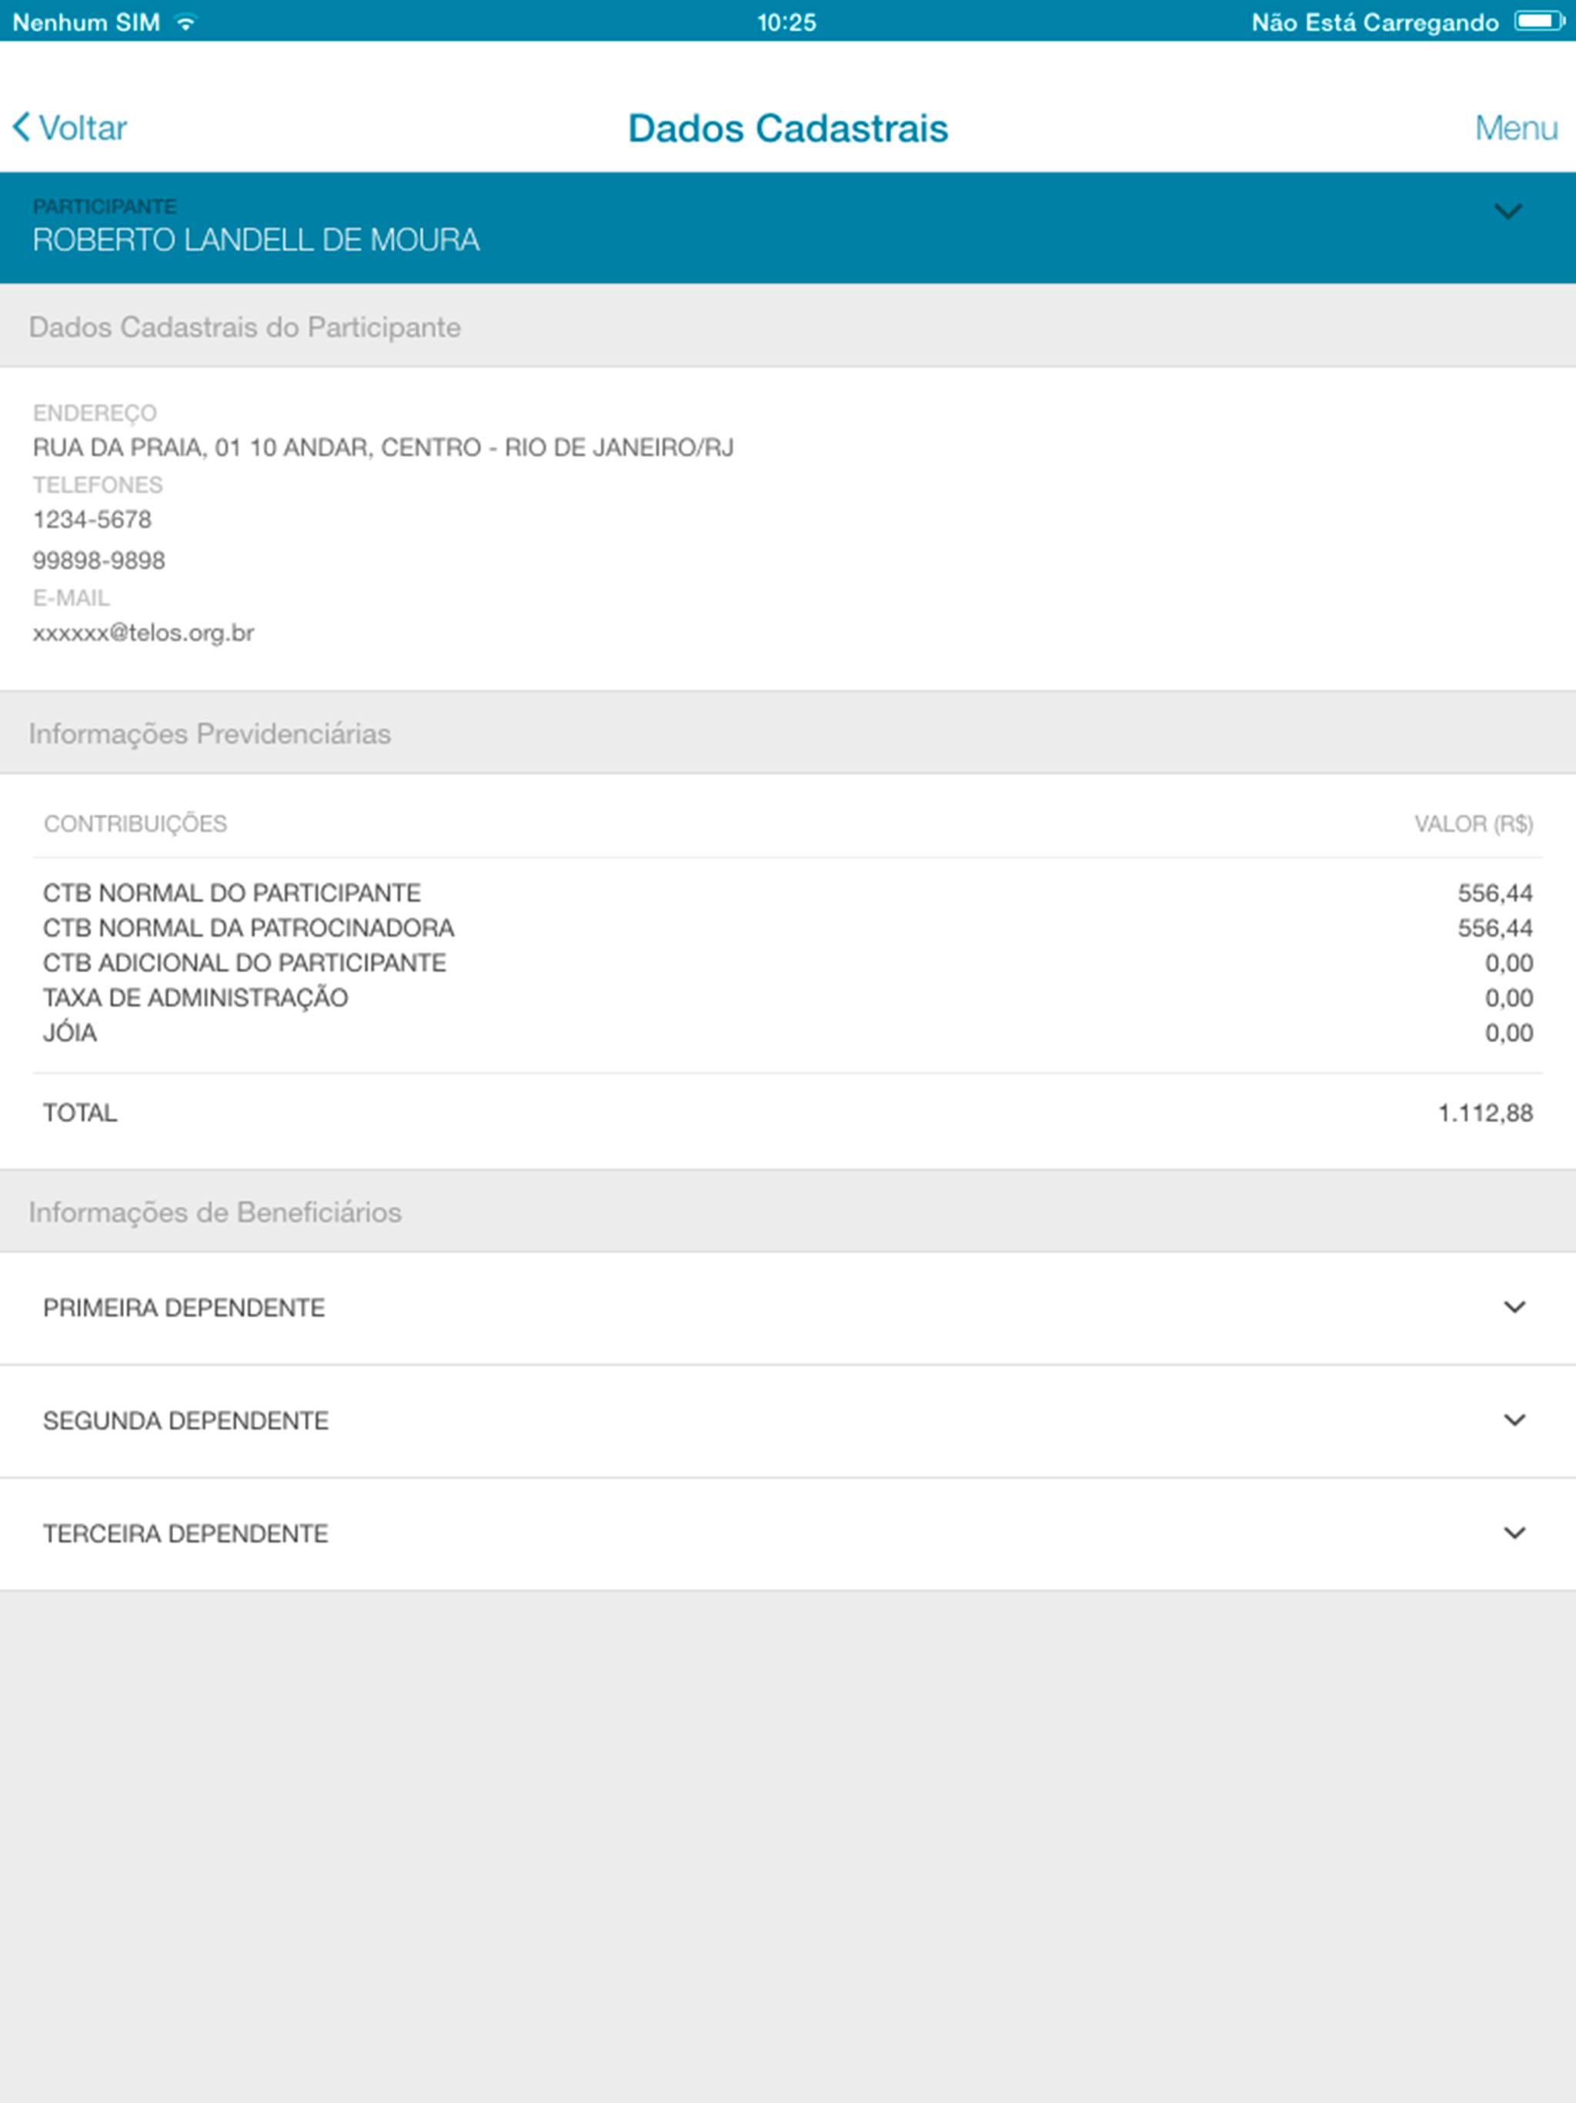Click the E-MAIL field label
1576x2103 pixels.
(x=72, y=598)
